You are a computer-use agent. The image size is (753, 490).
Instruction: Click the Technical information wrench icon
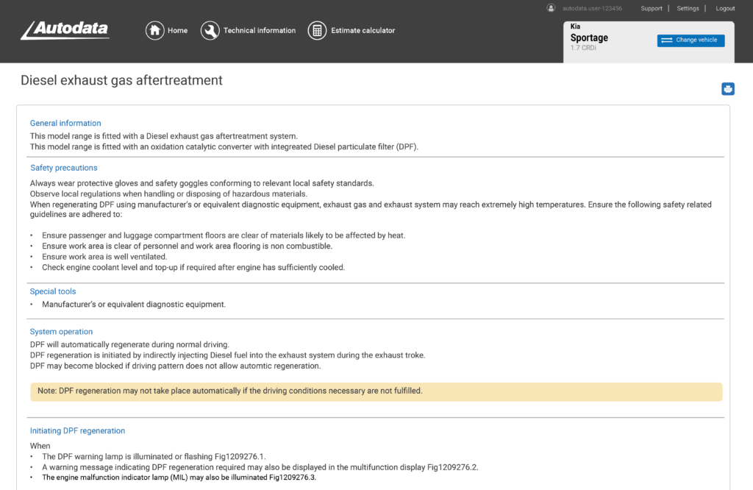tap(210, 31)
